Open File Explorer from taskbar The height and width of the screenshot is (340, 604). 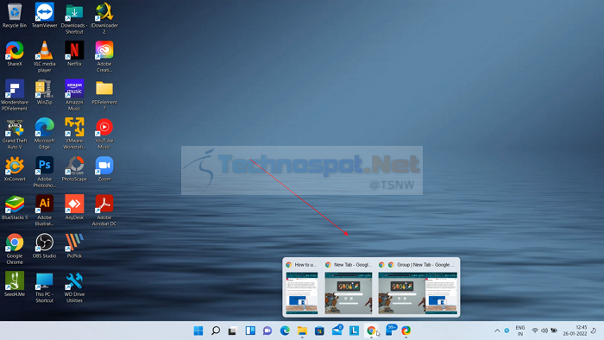tap(302, 331)
